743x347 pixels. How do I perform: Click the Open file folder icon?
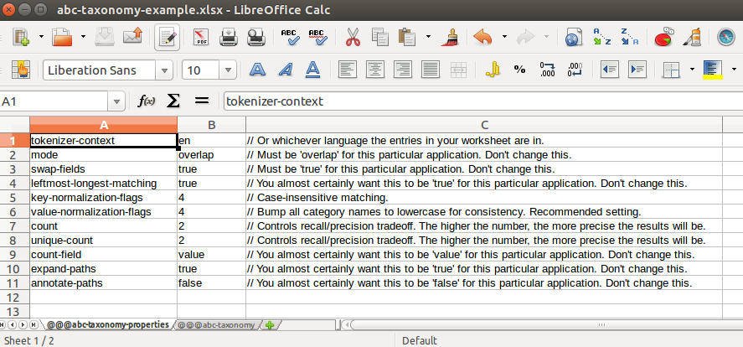coord(62,37)
